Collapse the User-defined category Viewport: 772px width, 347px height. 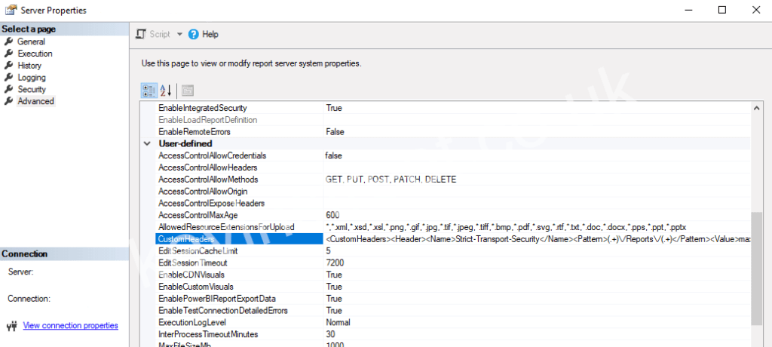point(147,144)
